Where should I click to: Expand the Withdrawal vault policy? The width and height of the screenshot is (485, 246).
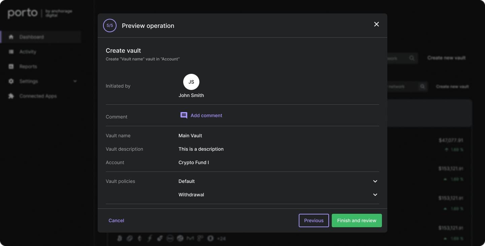pos(375,195)
